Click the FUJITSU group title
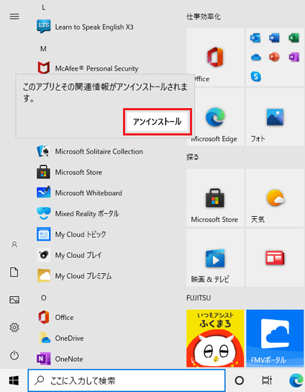Image resolution: width=305 pixels, height=392 pixels. pyautogui.click(x=199, y=298)
